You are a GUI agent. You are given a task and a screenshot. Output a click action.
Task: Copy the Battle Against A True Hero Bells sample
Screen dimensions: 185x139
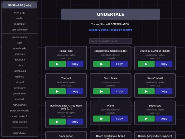75,122
